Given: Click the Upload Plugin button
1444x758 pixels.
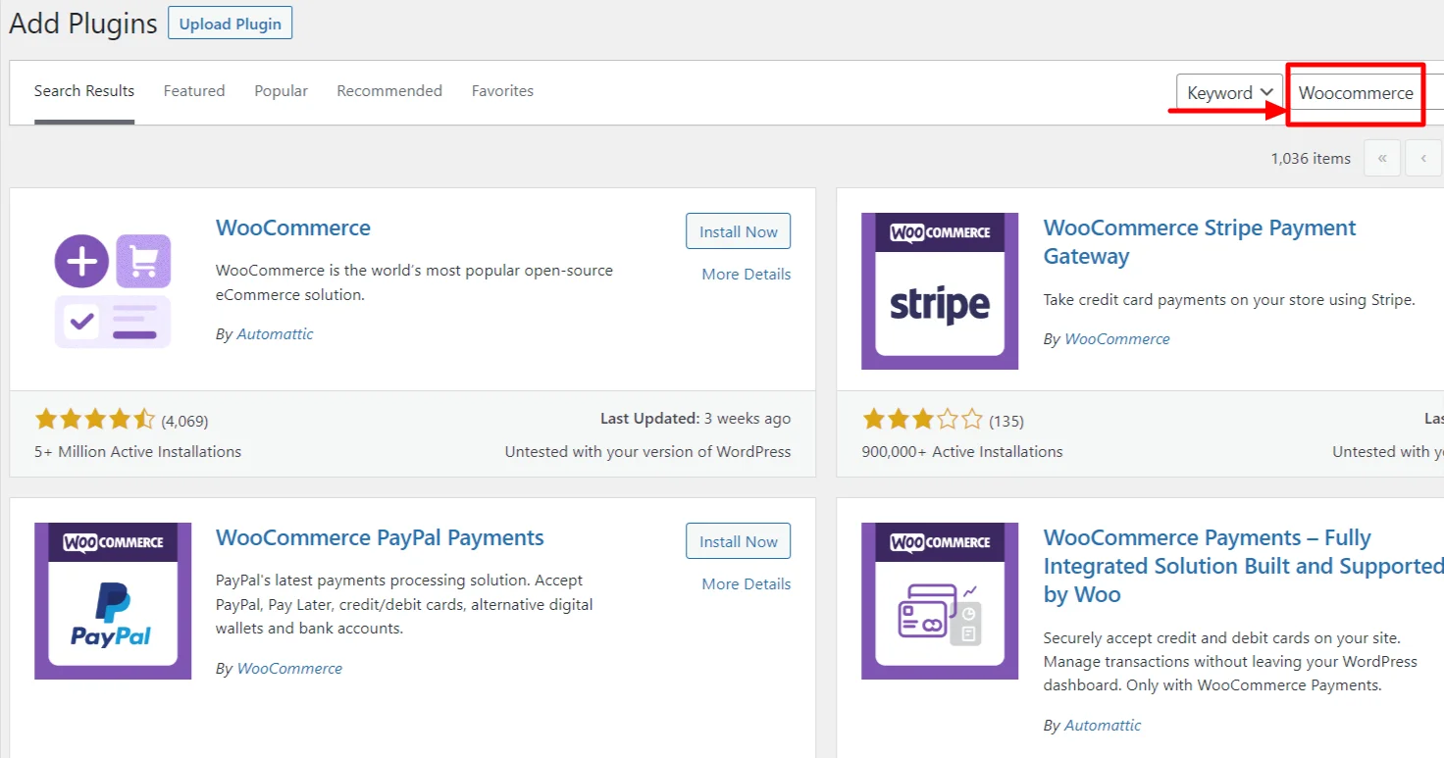Looking at the screenshot, I should coord(230,24).
